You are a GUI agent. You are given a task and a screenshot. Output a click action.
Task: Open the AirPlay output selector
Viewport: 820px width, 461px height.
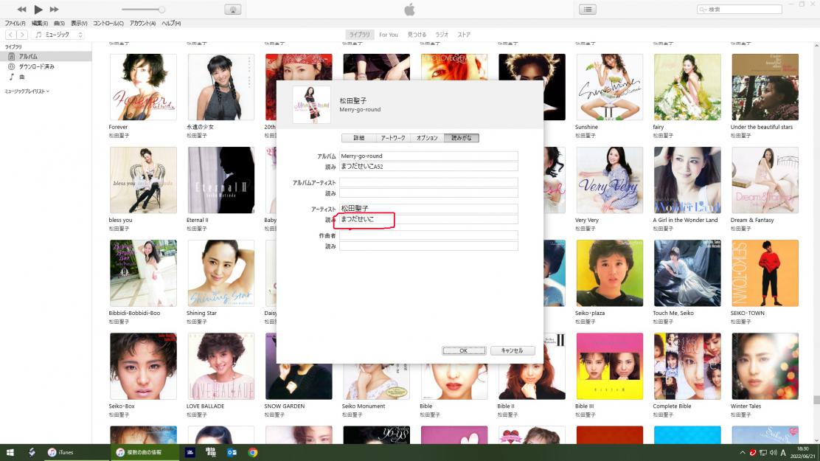(x=232, y=10)
